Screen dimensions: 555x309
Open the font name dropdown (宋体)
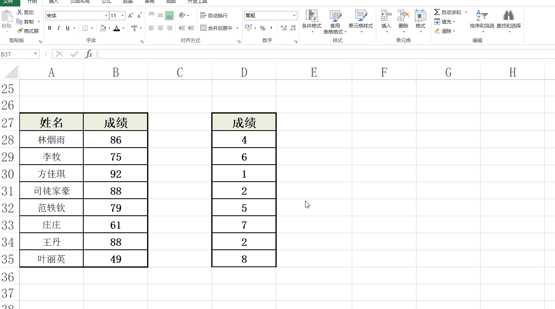click(106, 16)
